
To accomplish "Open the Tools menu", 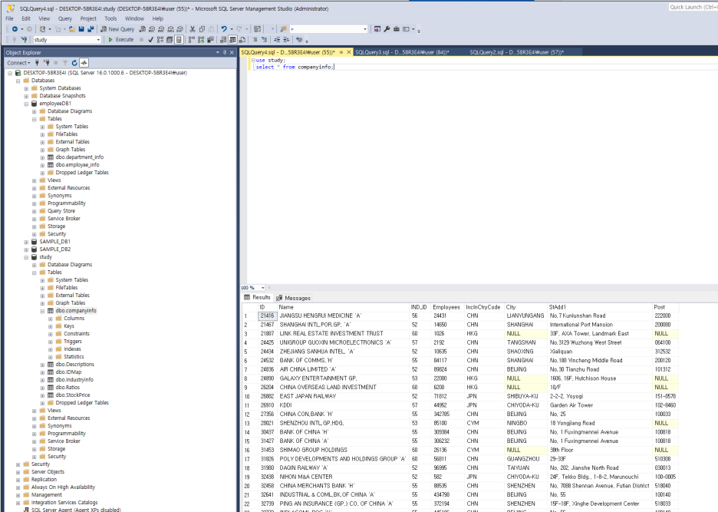I will pos(110,18).
